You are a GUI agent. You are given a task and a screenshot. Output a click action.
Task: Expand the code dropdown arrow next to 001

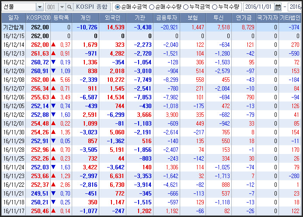(x=62, y=7)
